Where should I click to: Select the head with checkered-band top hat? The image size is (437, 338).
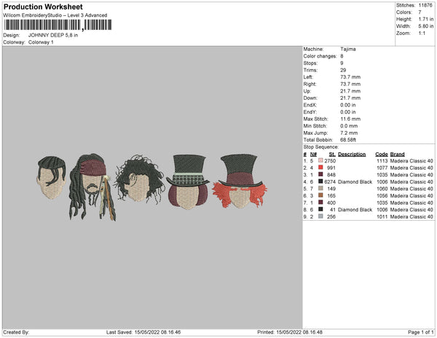[x=188, y=182]
